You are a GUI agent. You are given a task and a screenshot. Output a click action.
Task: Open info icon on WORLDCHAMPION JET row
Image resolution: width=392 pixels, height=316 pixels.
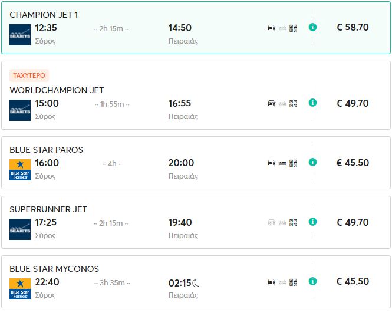pyautogui.click(x=312, y=103)
